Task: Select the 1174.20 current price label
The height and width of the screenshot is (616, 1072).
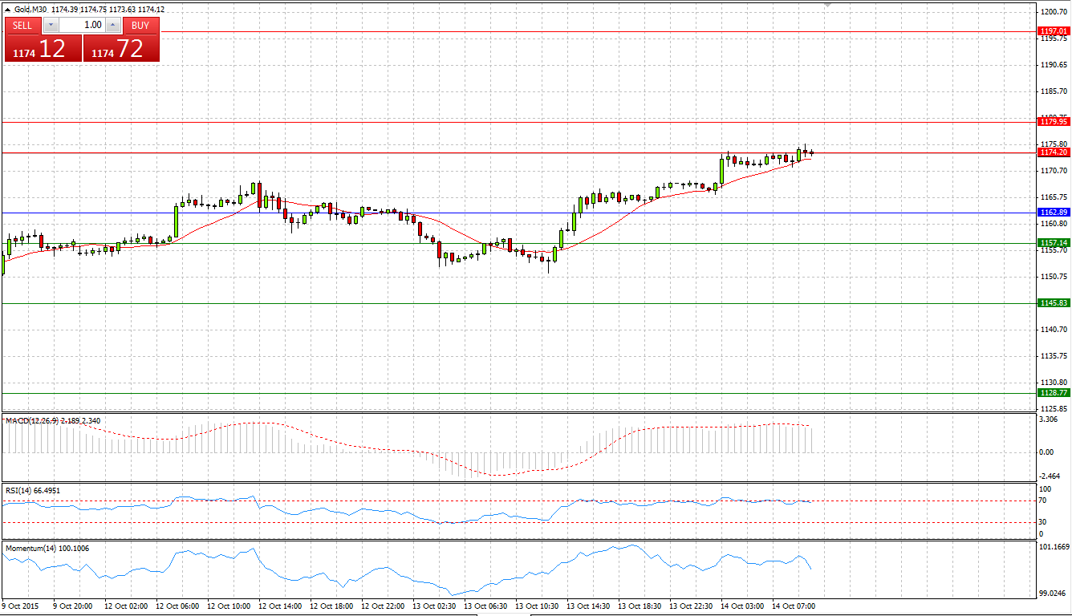Action: point(1054,152)
